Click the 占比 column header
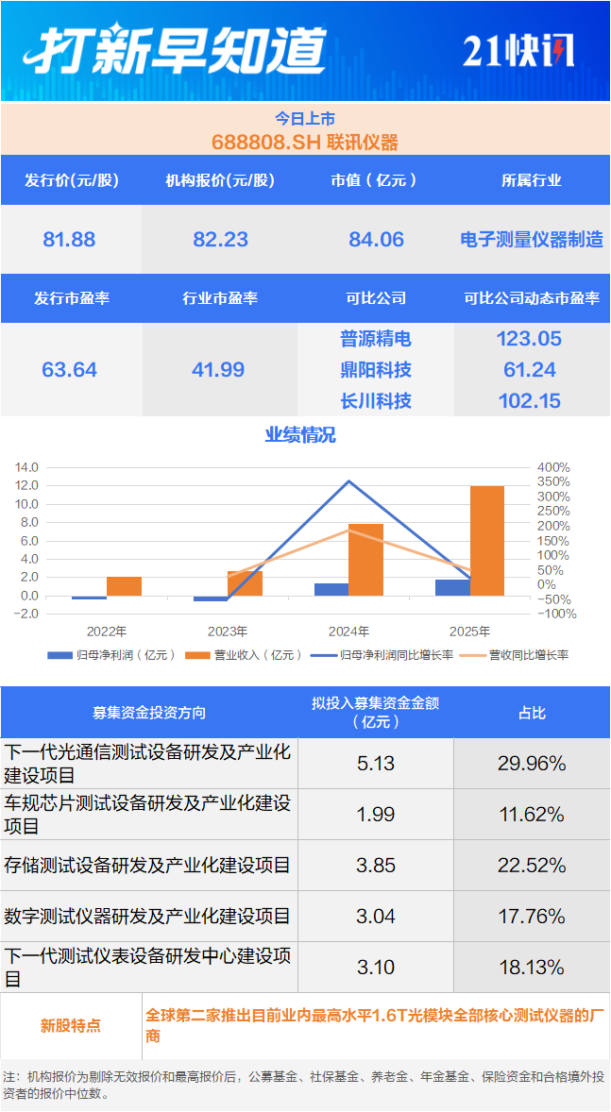The height and width of the screenshot is (1112, 611). (x=532, y=713)
